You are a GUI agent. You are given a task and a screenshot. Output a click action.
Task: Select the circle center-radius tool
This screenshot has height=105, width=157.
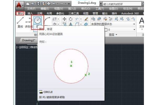pyautogui.click(x=37, y=20)
